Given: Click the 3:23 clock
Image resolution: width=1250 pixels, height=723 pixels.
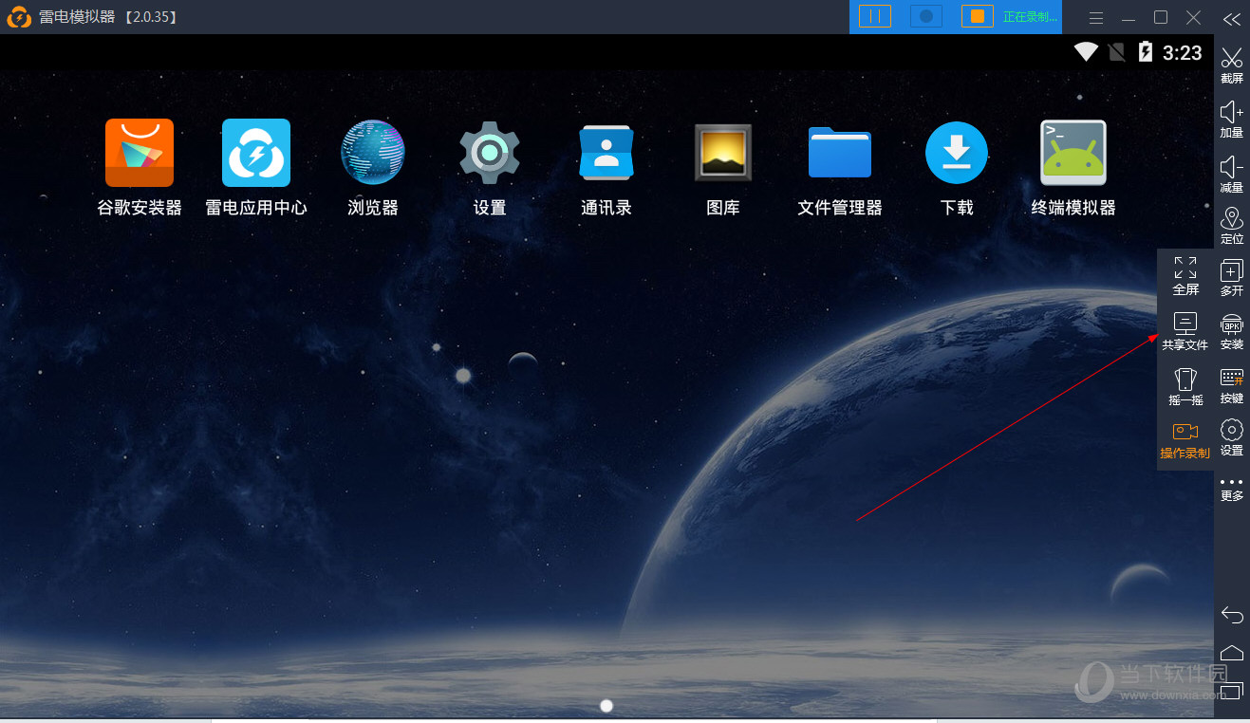Looking at the screenshot, I should tap(1183, 53).
